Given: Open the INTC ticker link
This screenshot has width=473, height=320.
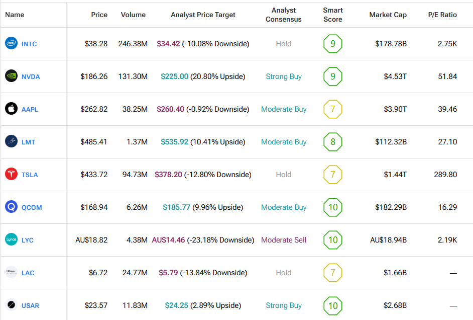Looking at the screenshot, I should tap(29, 44).
